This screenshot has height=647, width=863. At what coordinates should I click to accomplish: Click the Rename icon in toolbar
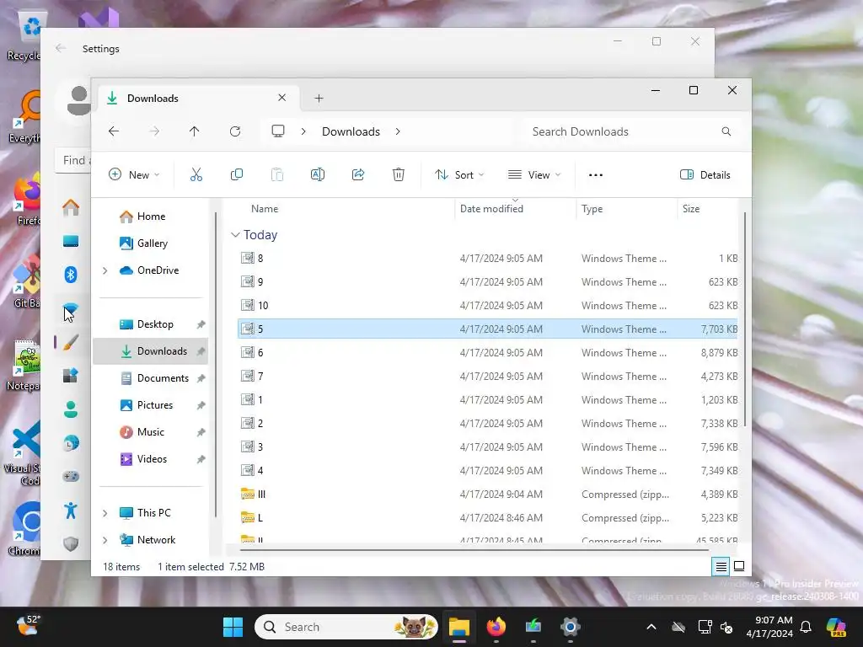318,175
